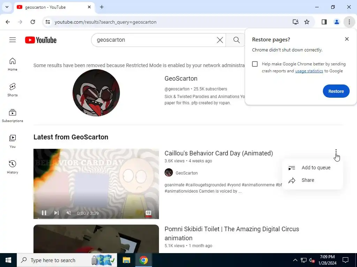Close the geoscarton YouTube tab

89,7
